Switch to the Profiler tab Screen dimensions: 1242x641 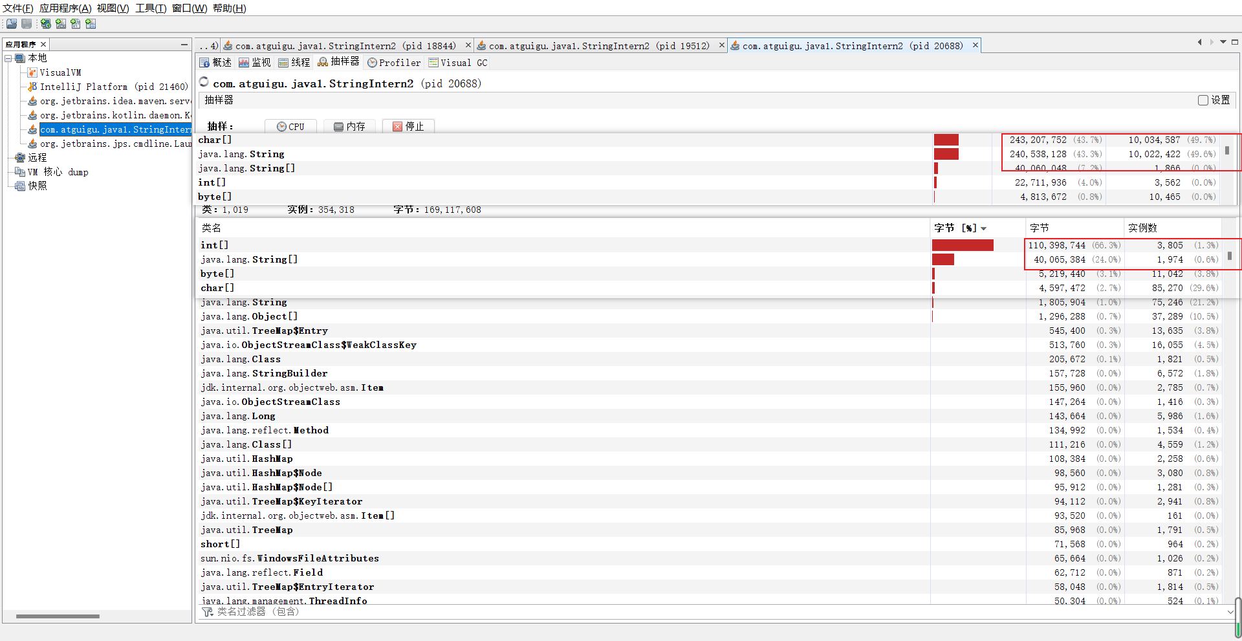coord(395,63)
